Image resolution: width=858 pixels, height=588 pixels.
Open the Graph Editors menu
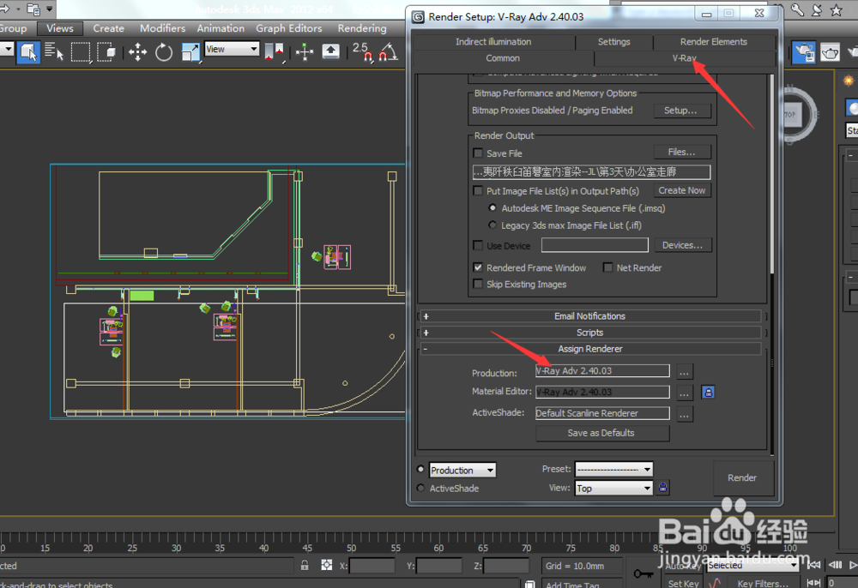point(288,28)
